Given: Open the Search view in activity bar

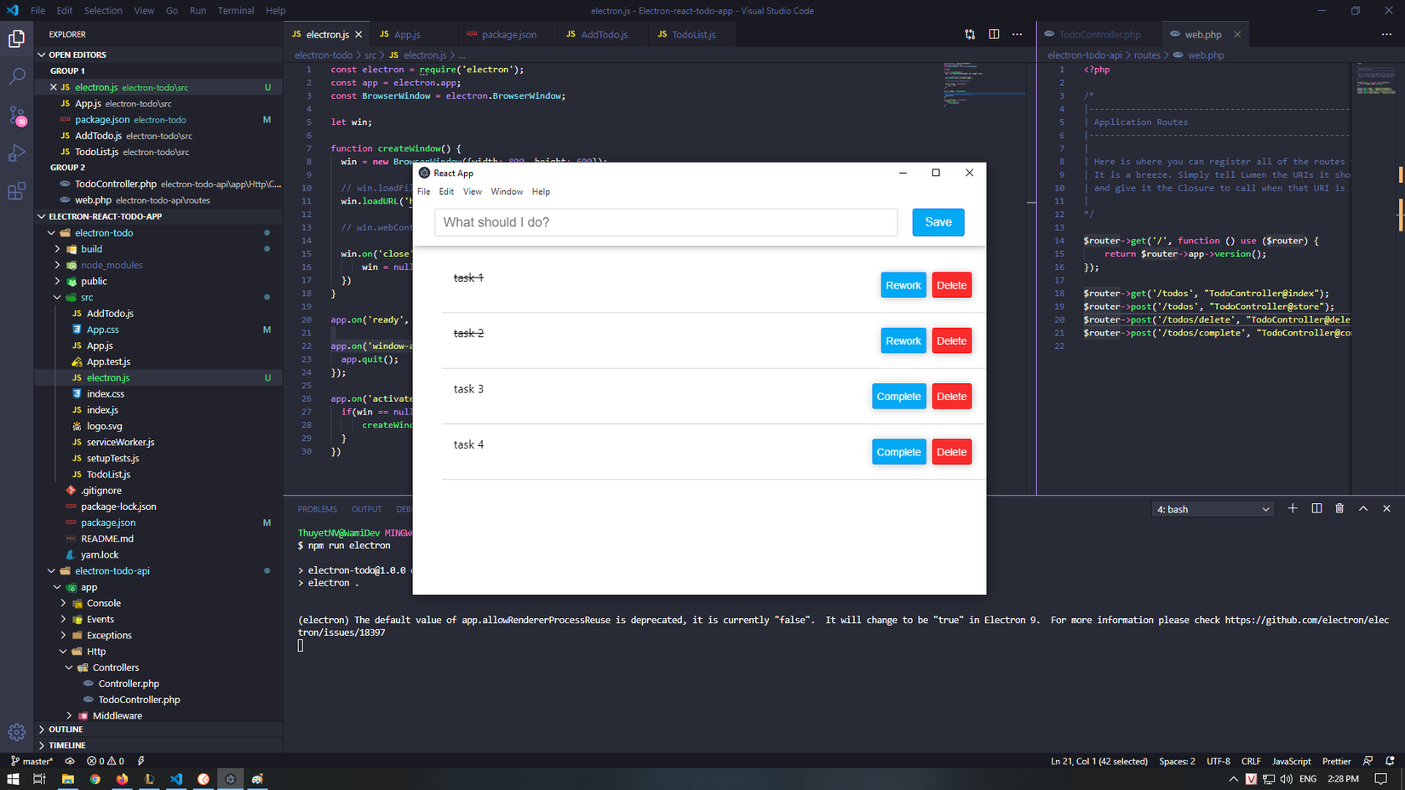Looking at the screenshot, I should click(x=17, y=77).
